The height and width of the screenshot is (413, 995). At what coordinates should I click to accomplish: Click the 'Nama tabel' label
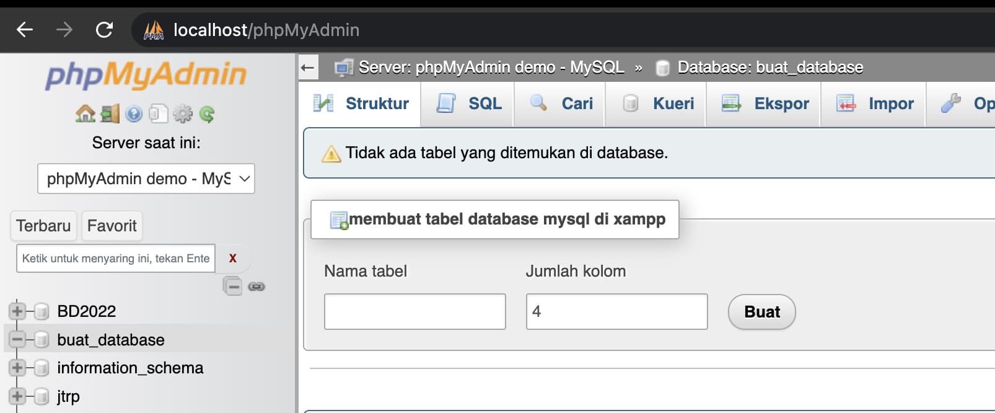[x=366, y=271]
